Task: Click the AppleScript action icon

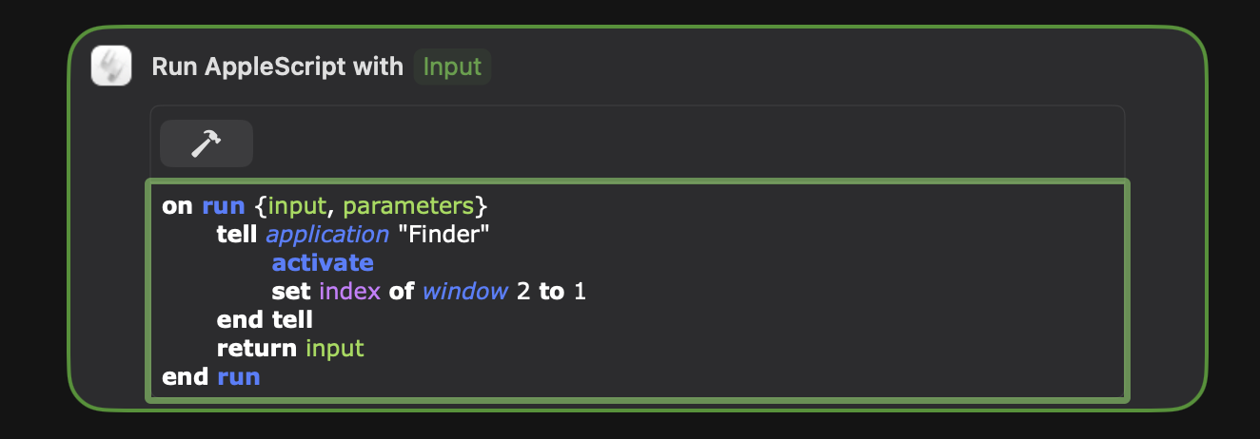Action: coord(110,67)
